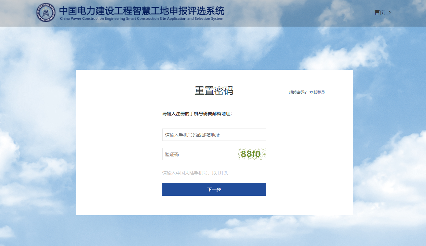Focus the phone number or email input field
The width and height of the screenshot is (426, 246).
pyautogui.click(x=214, y=135)
